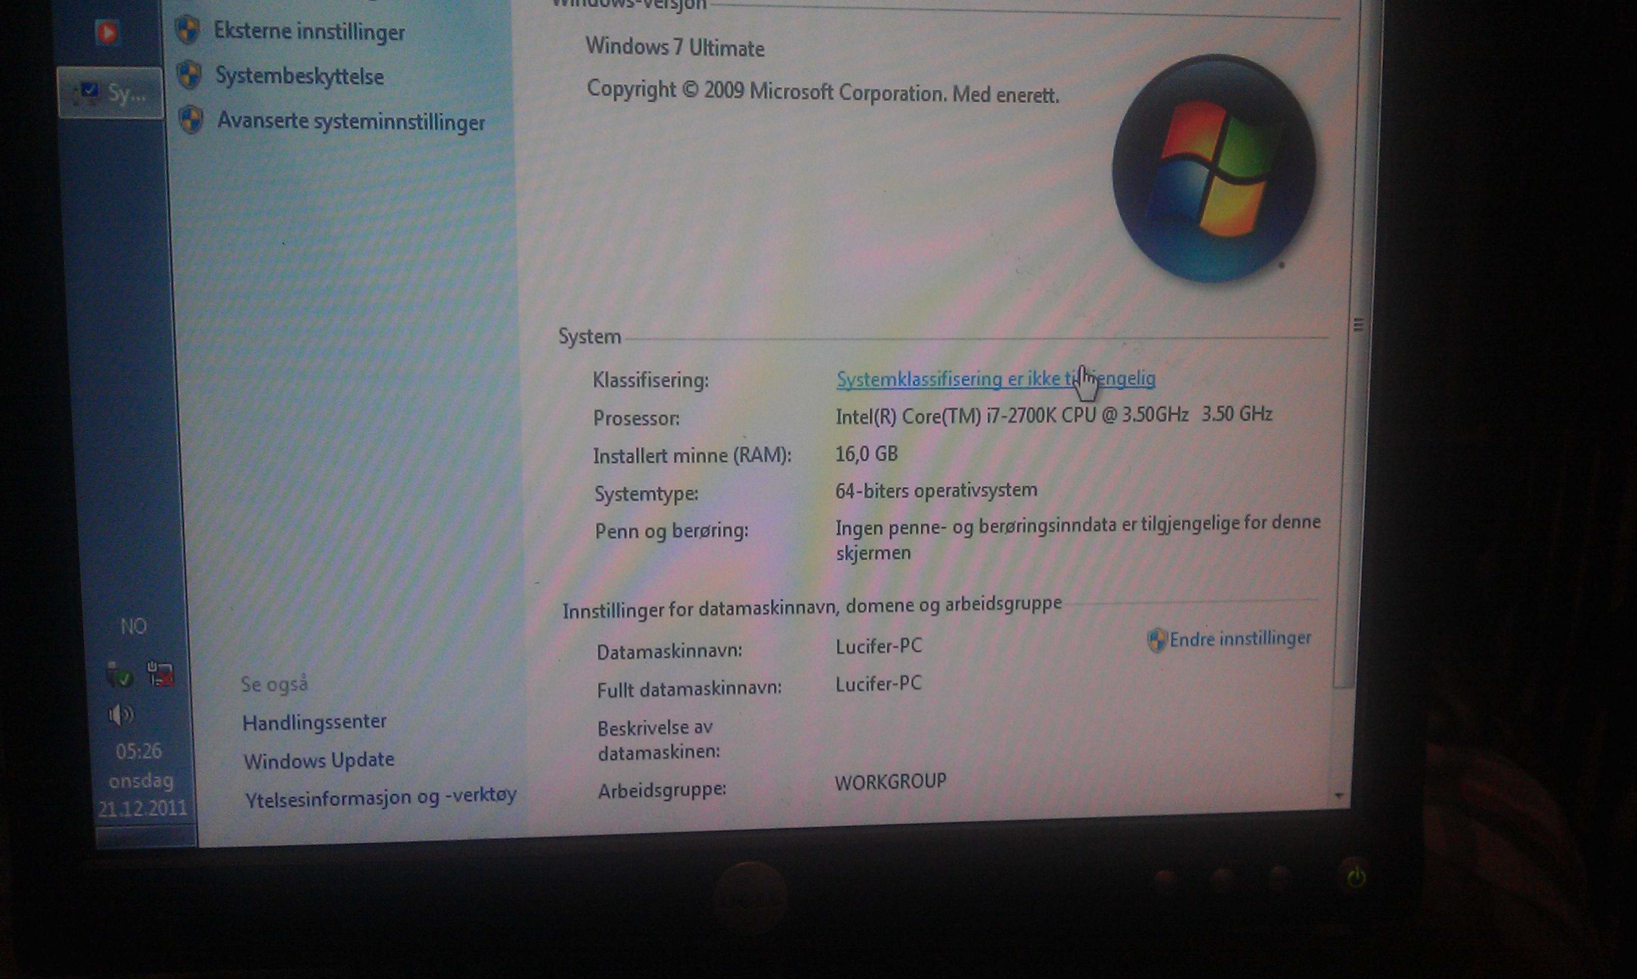1637x979 pixels.
Task: Click the Arbeidsgruppe: label
Action: [x=662, y=789]
